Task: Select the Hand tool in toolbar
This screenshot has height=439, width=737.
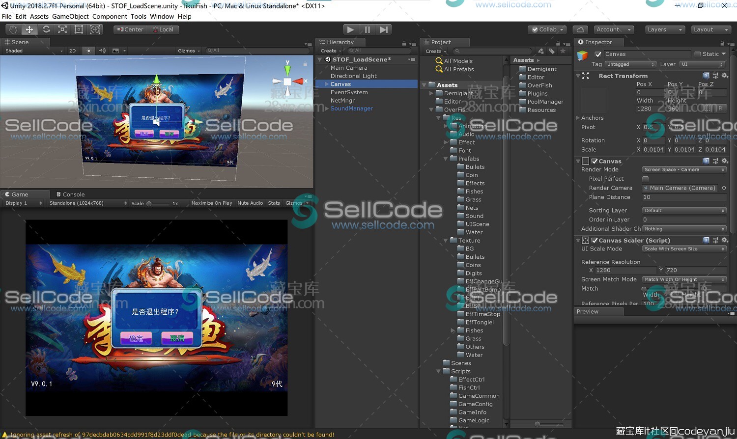Action: coord(13,29)
